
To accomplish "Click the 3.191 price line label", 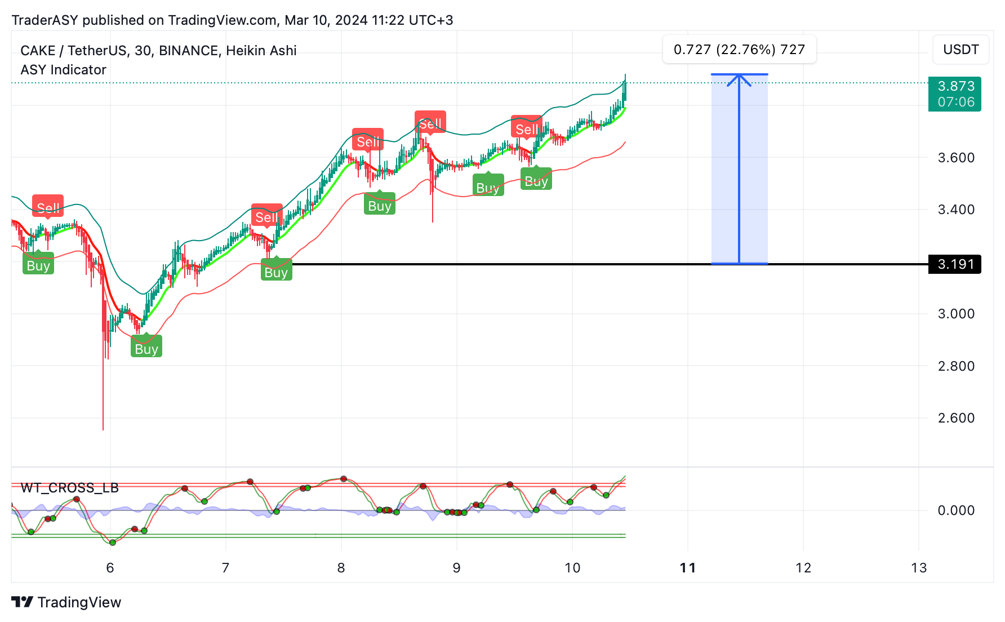I will pyautogui.click(x=955, y=264).
